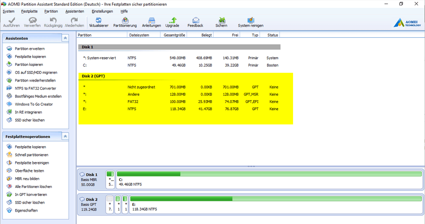
Task: Click Festplatte kopieren under Festplattenoperationen
Action: [x=30, y=147]
